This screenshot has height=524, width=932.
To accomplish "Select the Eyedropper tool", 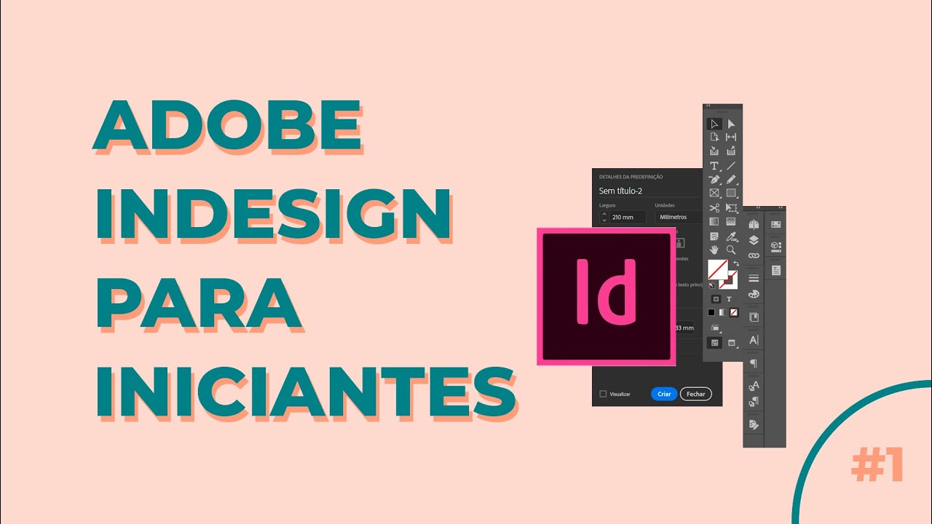I will [731, 237].
